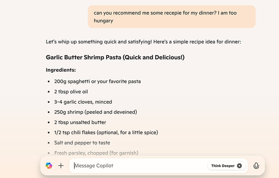Click '(Quick and Delicious!)' in the heading
This screenshot has width=279, height=178.
(153, 57)
